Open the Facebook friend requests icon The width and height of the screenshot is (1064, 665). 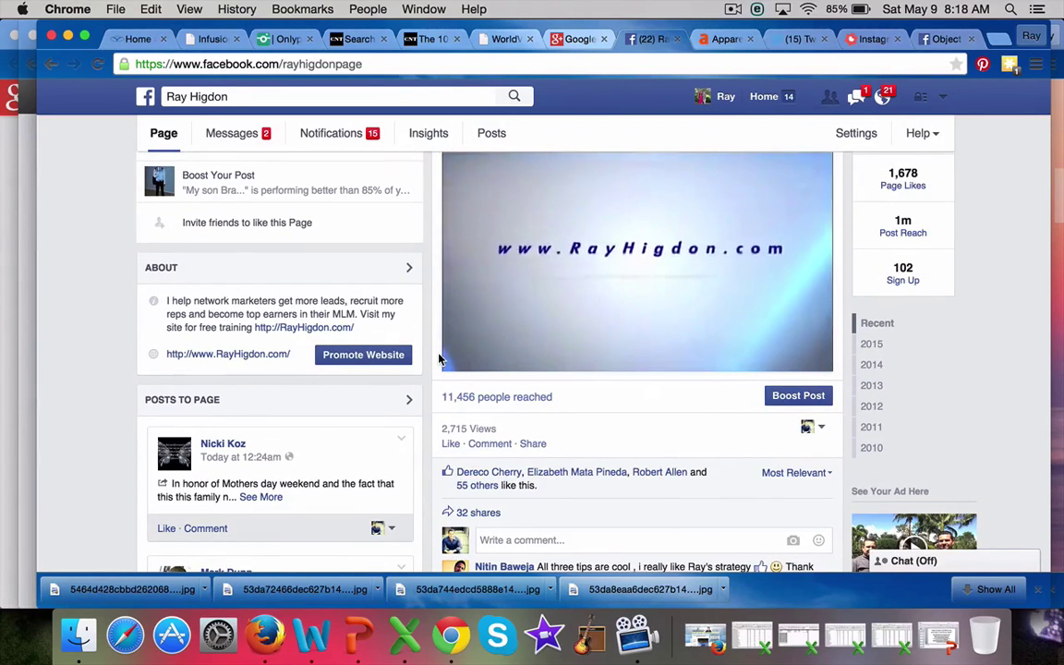click(829, 97)
